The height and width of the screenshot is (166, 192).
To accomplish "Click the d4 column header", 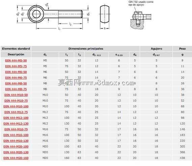I will click(135, 54).
